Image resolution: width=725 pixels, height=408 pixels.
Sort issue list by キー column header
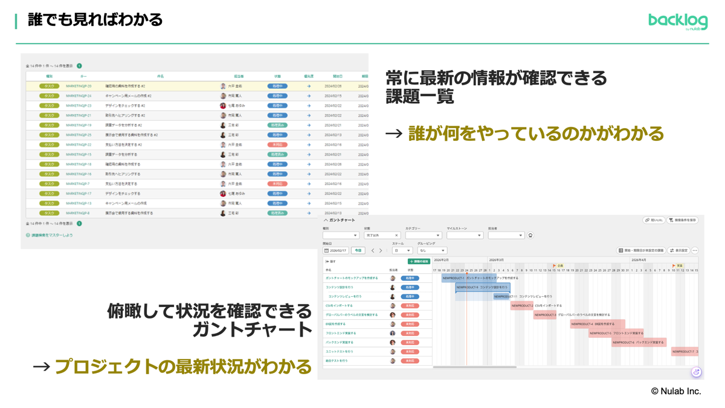tap(83, 77)
